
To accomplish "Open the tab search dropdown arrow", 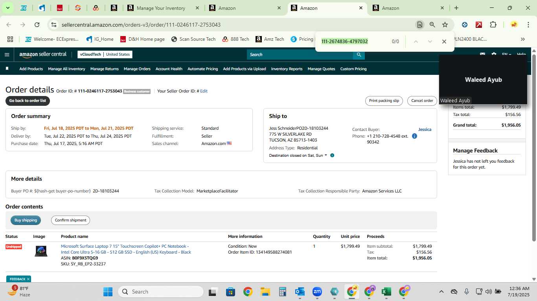I will [x=7, y=8].
